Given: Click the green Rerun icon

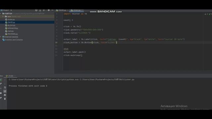Looking at the screenshot, I should [1, 80].
